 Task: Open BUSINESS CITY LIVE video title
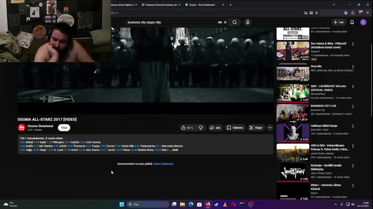tap(323, 106)
